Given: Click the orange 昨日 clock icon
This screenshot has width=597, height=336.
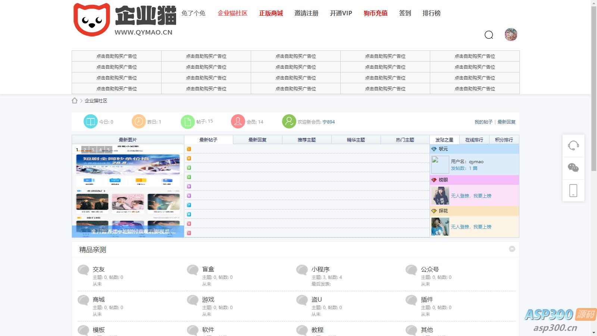Looking at the screenshot, I should (x=138, y=121).
